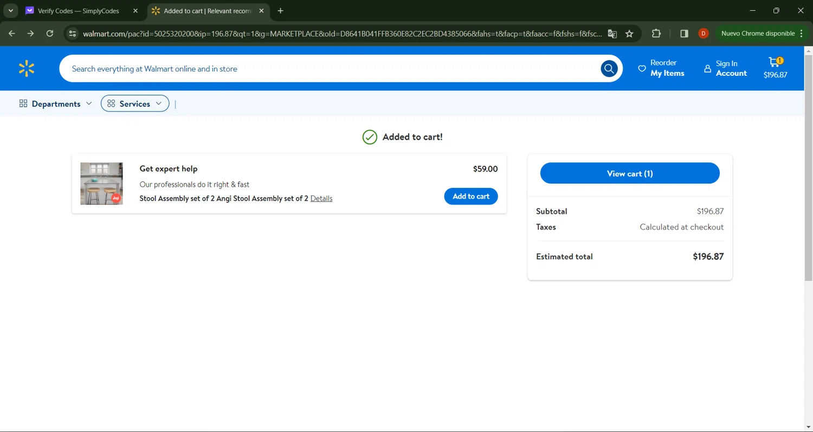
Task: Click the Walmart spark logo
Action: (x=26, y=69)
